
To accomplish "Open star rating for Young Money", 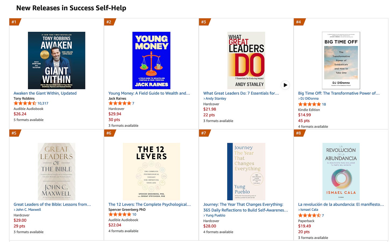I will 120,103.
